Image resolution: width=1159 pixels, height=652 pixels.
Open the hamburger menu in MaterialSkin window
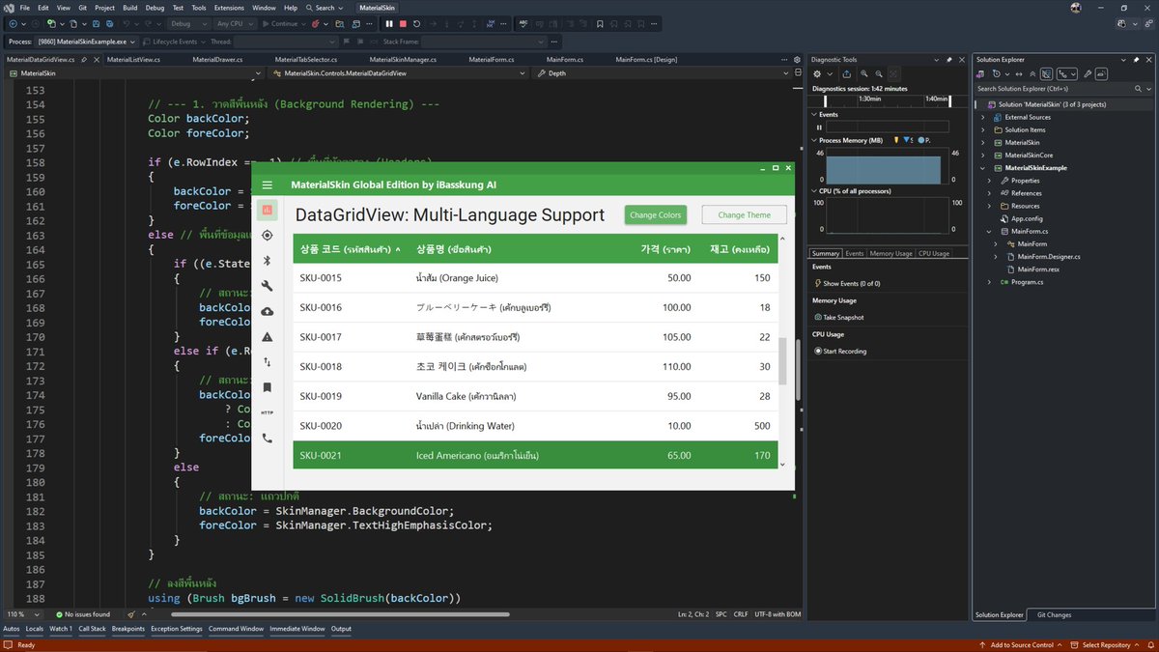(268, 184)
